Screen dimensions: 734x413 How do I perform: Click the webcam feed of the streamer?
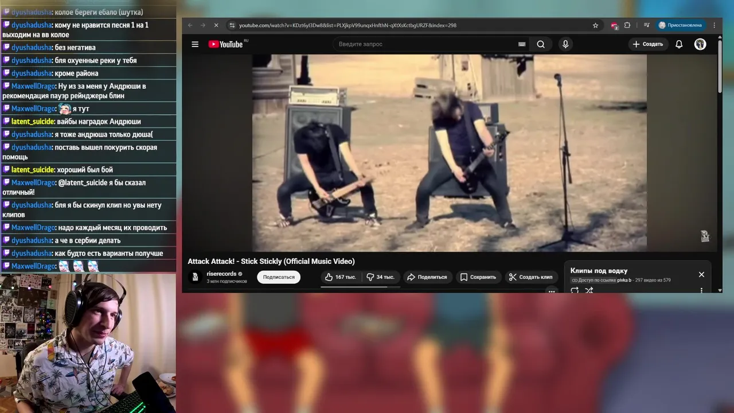coord(88,343)
